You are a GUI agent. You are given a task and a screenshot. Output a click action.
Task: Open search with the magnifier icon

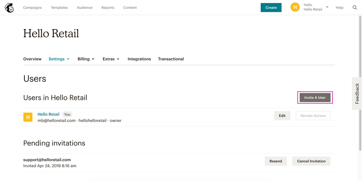[355, 8]
